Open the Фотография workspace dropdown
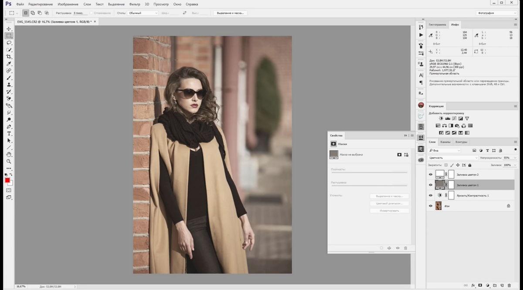Viewport: 523px width, 290px height. 496,13
